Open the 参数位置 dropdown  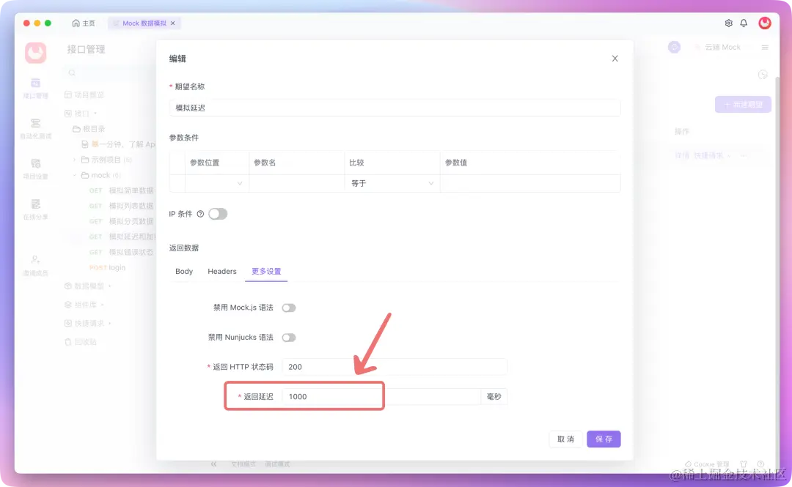216,183
